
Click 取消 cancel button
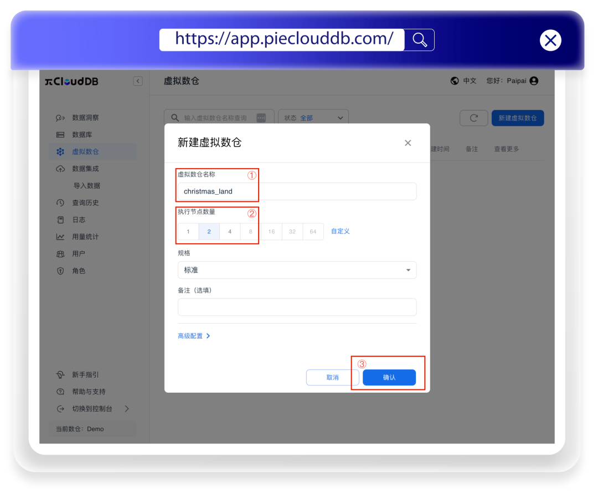pos(332,377)
